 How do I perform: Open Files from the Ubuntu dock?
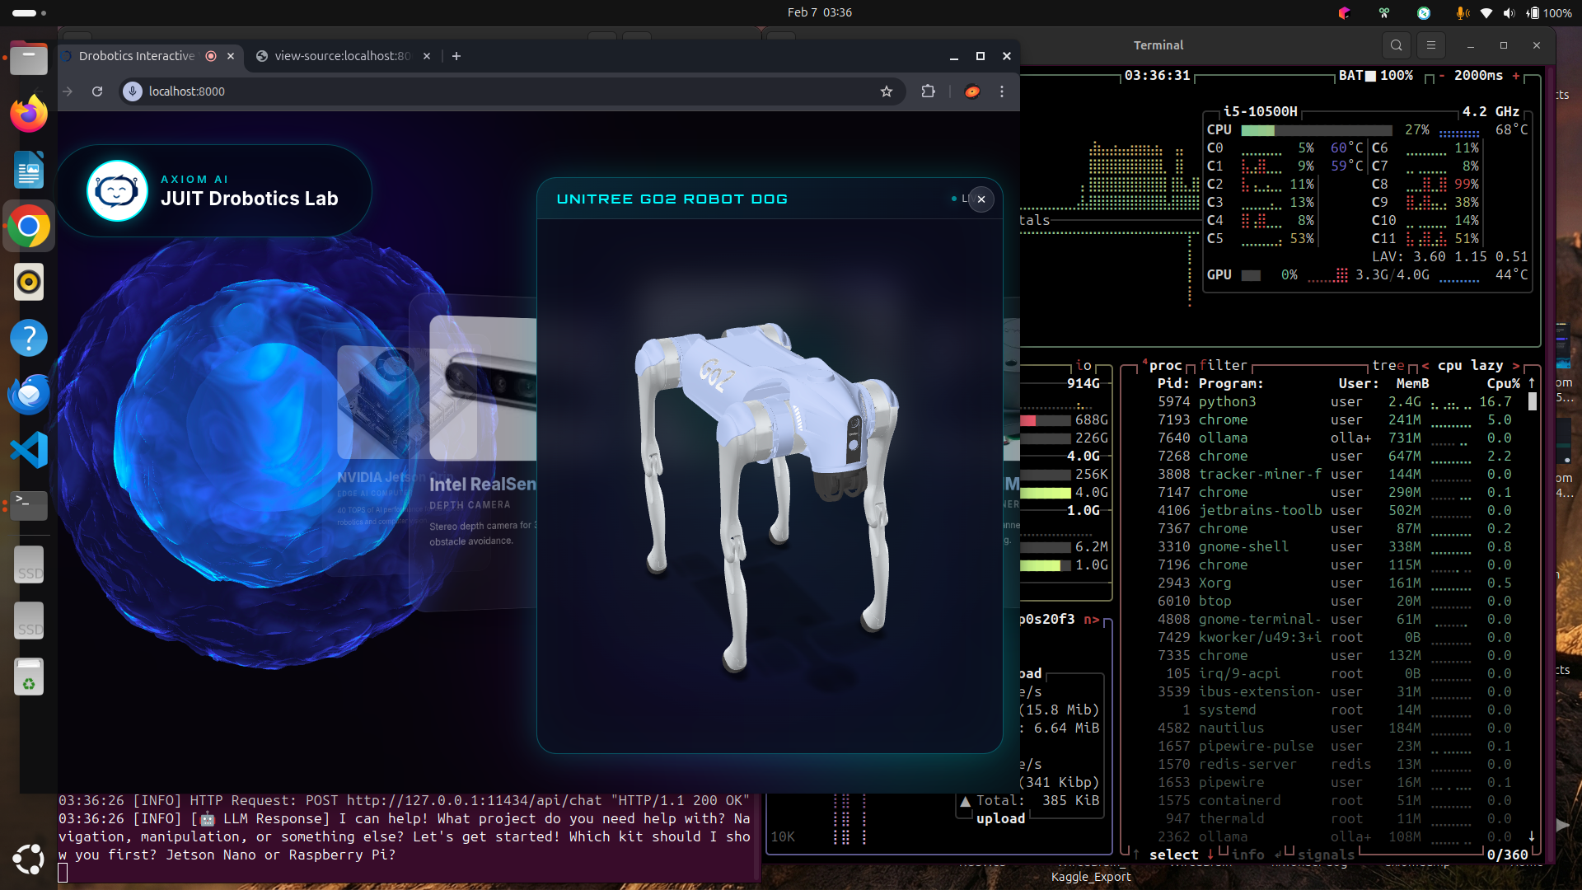[29, 58]
